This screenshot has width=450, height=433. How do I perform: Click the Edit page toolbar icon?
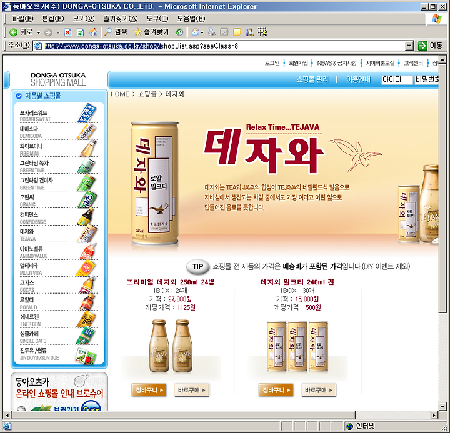[x=224, y=32]
